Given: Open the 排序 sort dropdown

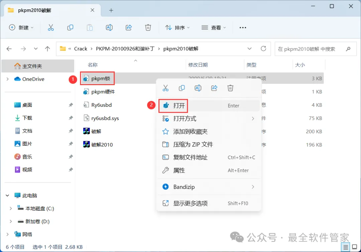Looking at the screenshot, I should click(x=177, y=28).
